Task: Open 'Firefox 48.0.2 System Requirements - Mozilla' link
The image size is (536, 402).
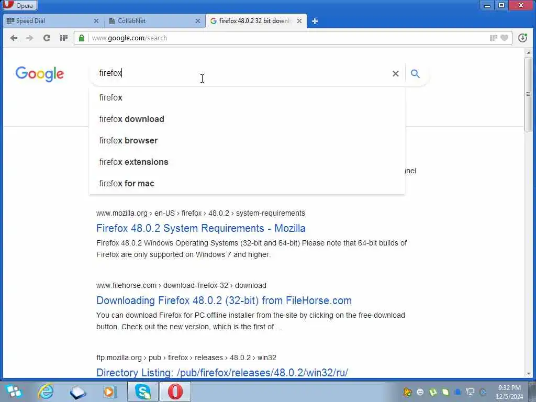Action: [x=201, y=228]
